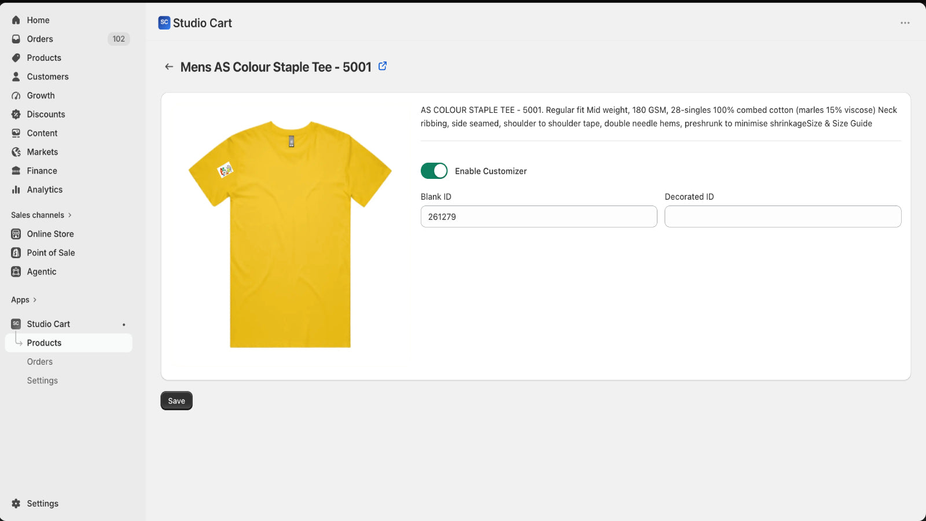Click the Home house icon
The image size is (926, 521).
point(16,20)
